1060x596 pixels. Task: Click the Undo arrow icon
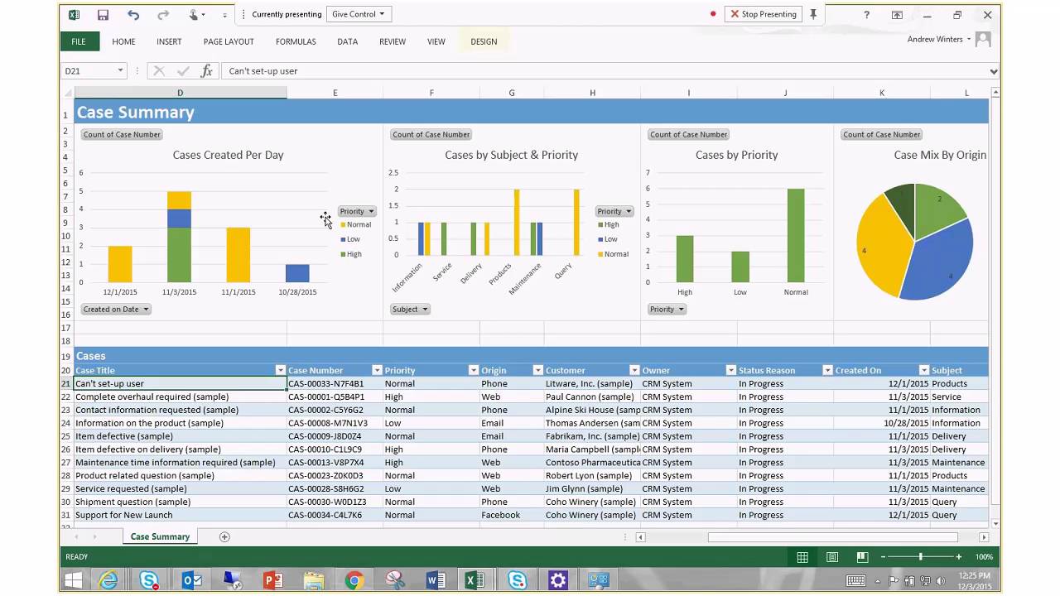click(x=133, y=15)
